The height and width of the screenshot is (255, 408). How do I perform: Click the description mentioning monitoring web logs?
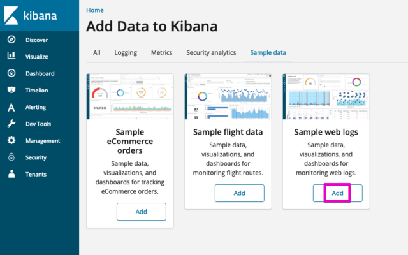coord(326,159)
